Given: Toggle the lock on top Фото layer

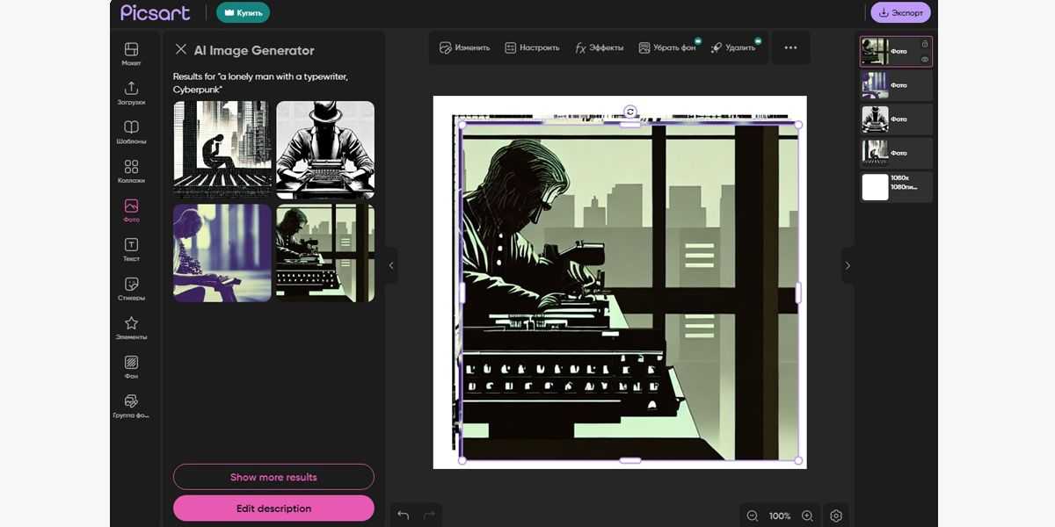Looking at the screenshot, I should [x=925, y=44].
